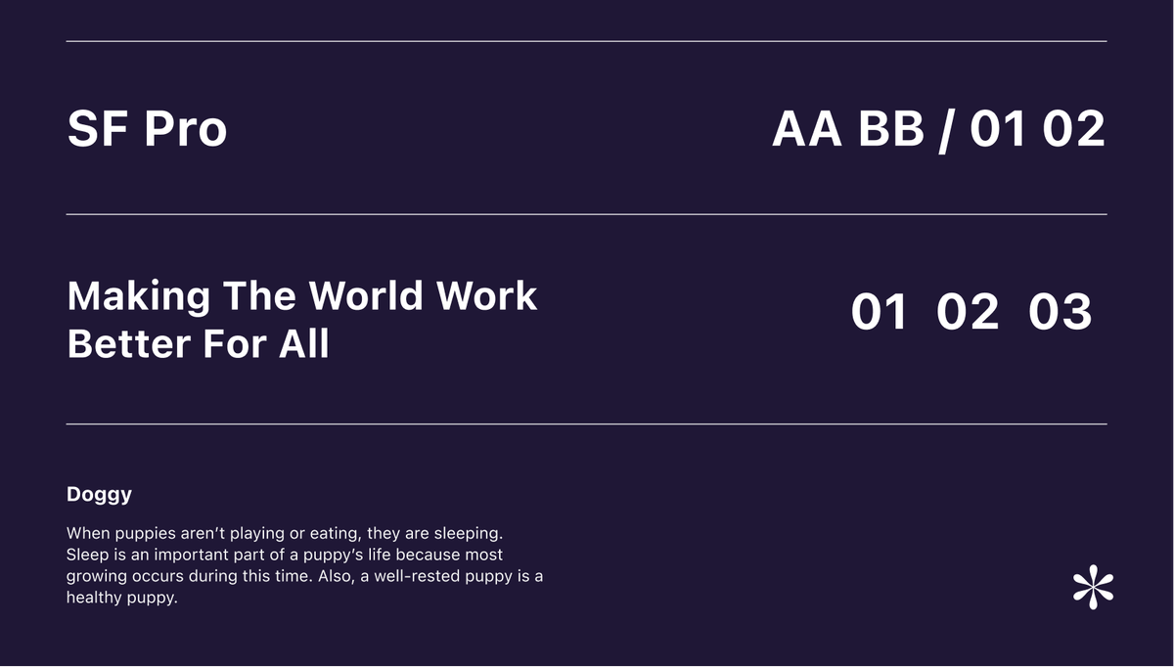Click the 02 at the top-right row end
Viewport: 1174px width, 667px height.
tap(1073, 129)
